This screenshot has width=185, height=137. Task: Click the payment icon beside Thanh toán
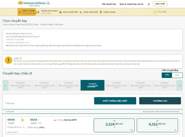point(101,12)
